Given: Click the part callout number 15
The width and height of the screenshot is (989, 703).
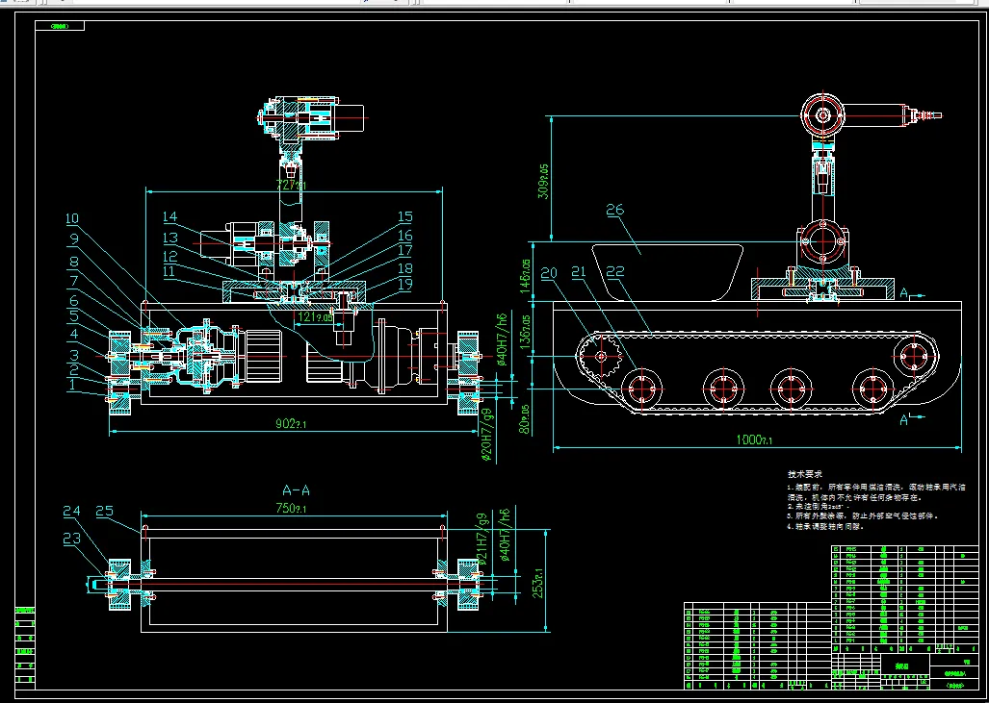Looking at the screenshot, I should pos(404,216).
